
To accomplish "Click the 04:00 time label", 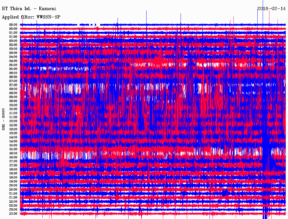I will [13, 57].
